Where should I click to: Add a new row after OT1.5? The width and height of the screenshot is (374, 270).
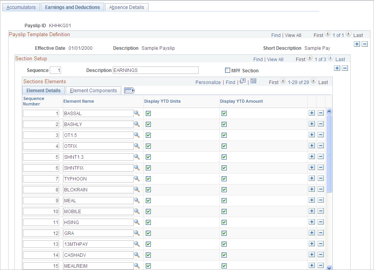(x=312, y=135)
